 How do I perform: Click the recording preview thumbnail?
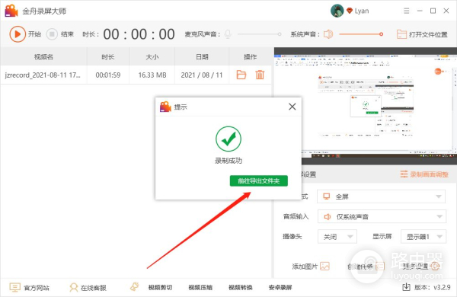point(366,106)
